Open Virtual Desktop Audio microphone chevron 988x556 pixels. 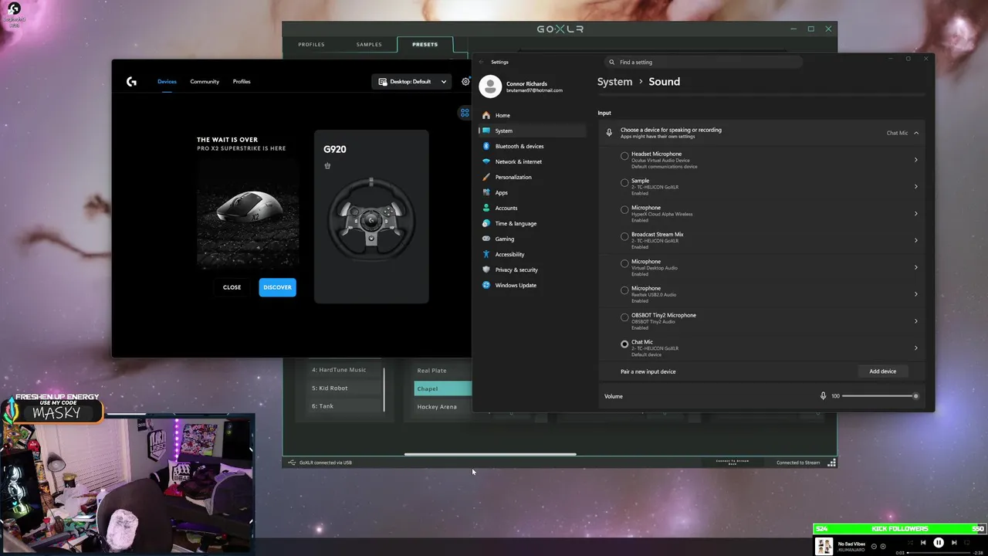(916, 267)
